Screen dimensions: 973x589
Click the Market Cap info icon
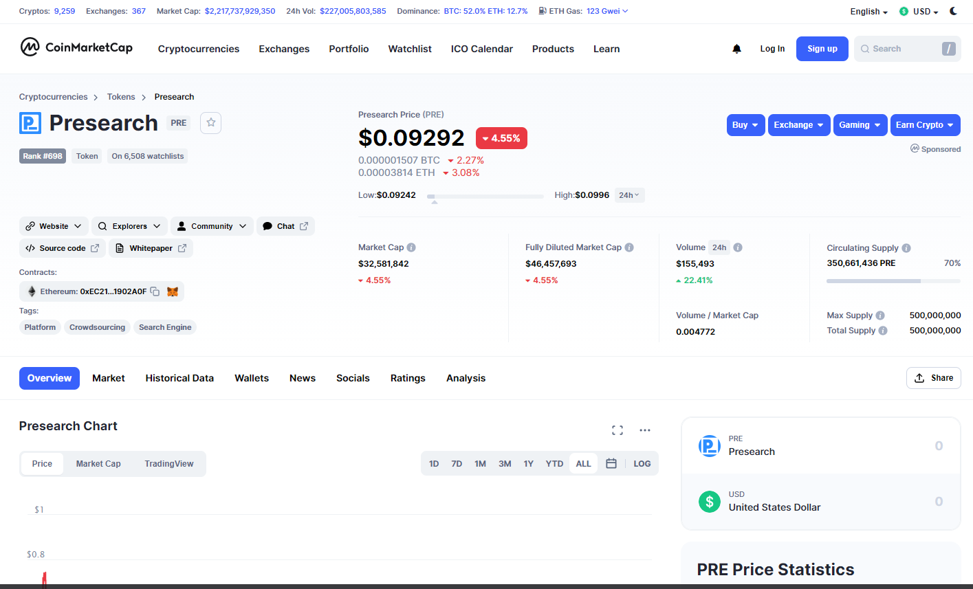click(411, 247)
